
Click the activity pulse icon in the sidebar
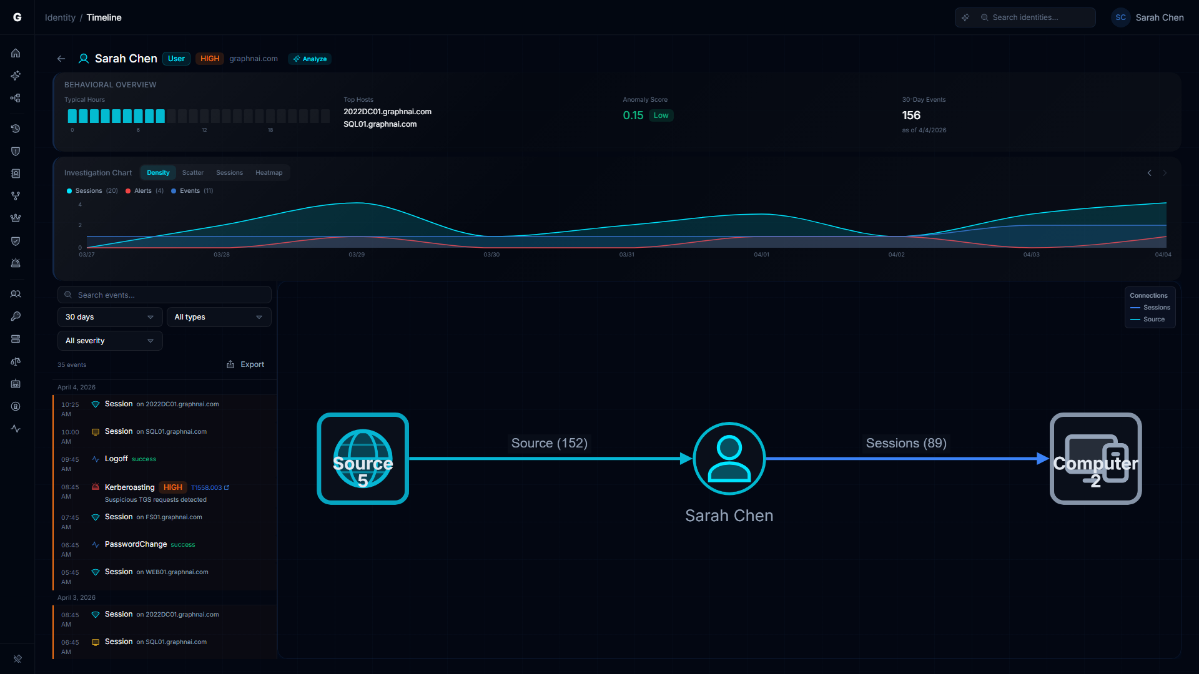click(16, 429)
